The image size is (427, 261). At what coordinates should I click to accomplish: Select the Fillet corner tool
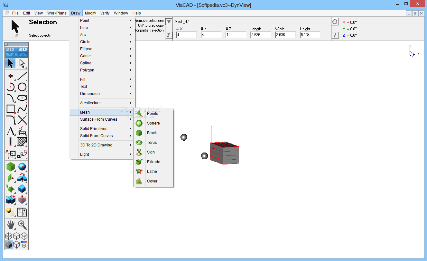pos(11,120)
